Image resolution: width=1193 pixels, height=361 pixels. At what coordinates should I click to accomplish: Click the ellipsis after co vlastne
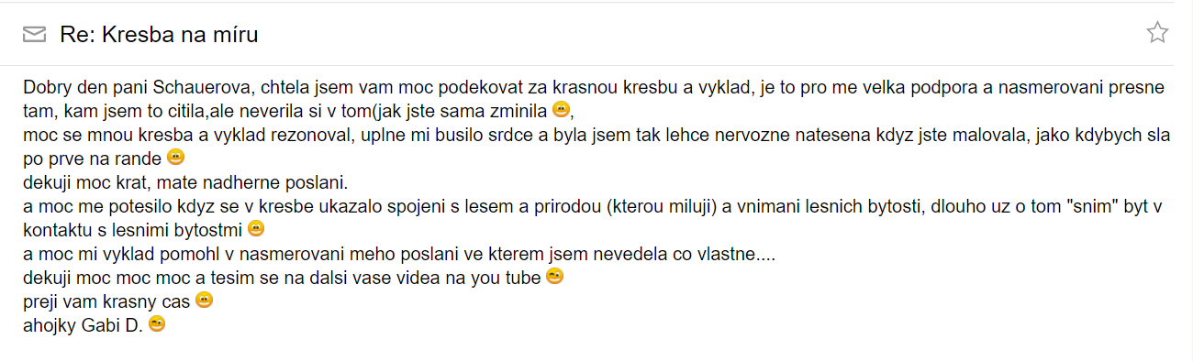point(762,253)
